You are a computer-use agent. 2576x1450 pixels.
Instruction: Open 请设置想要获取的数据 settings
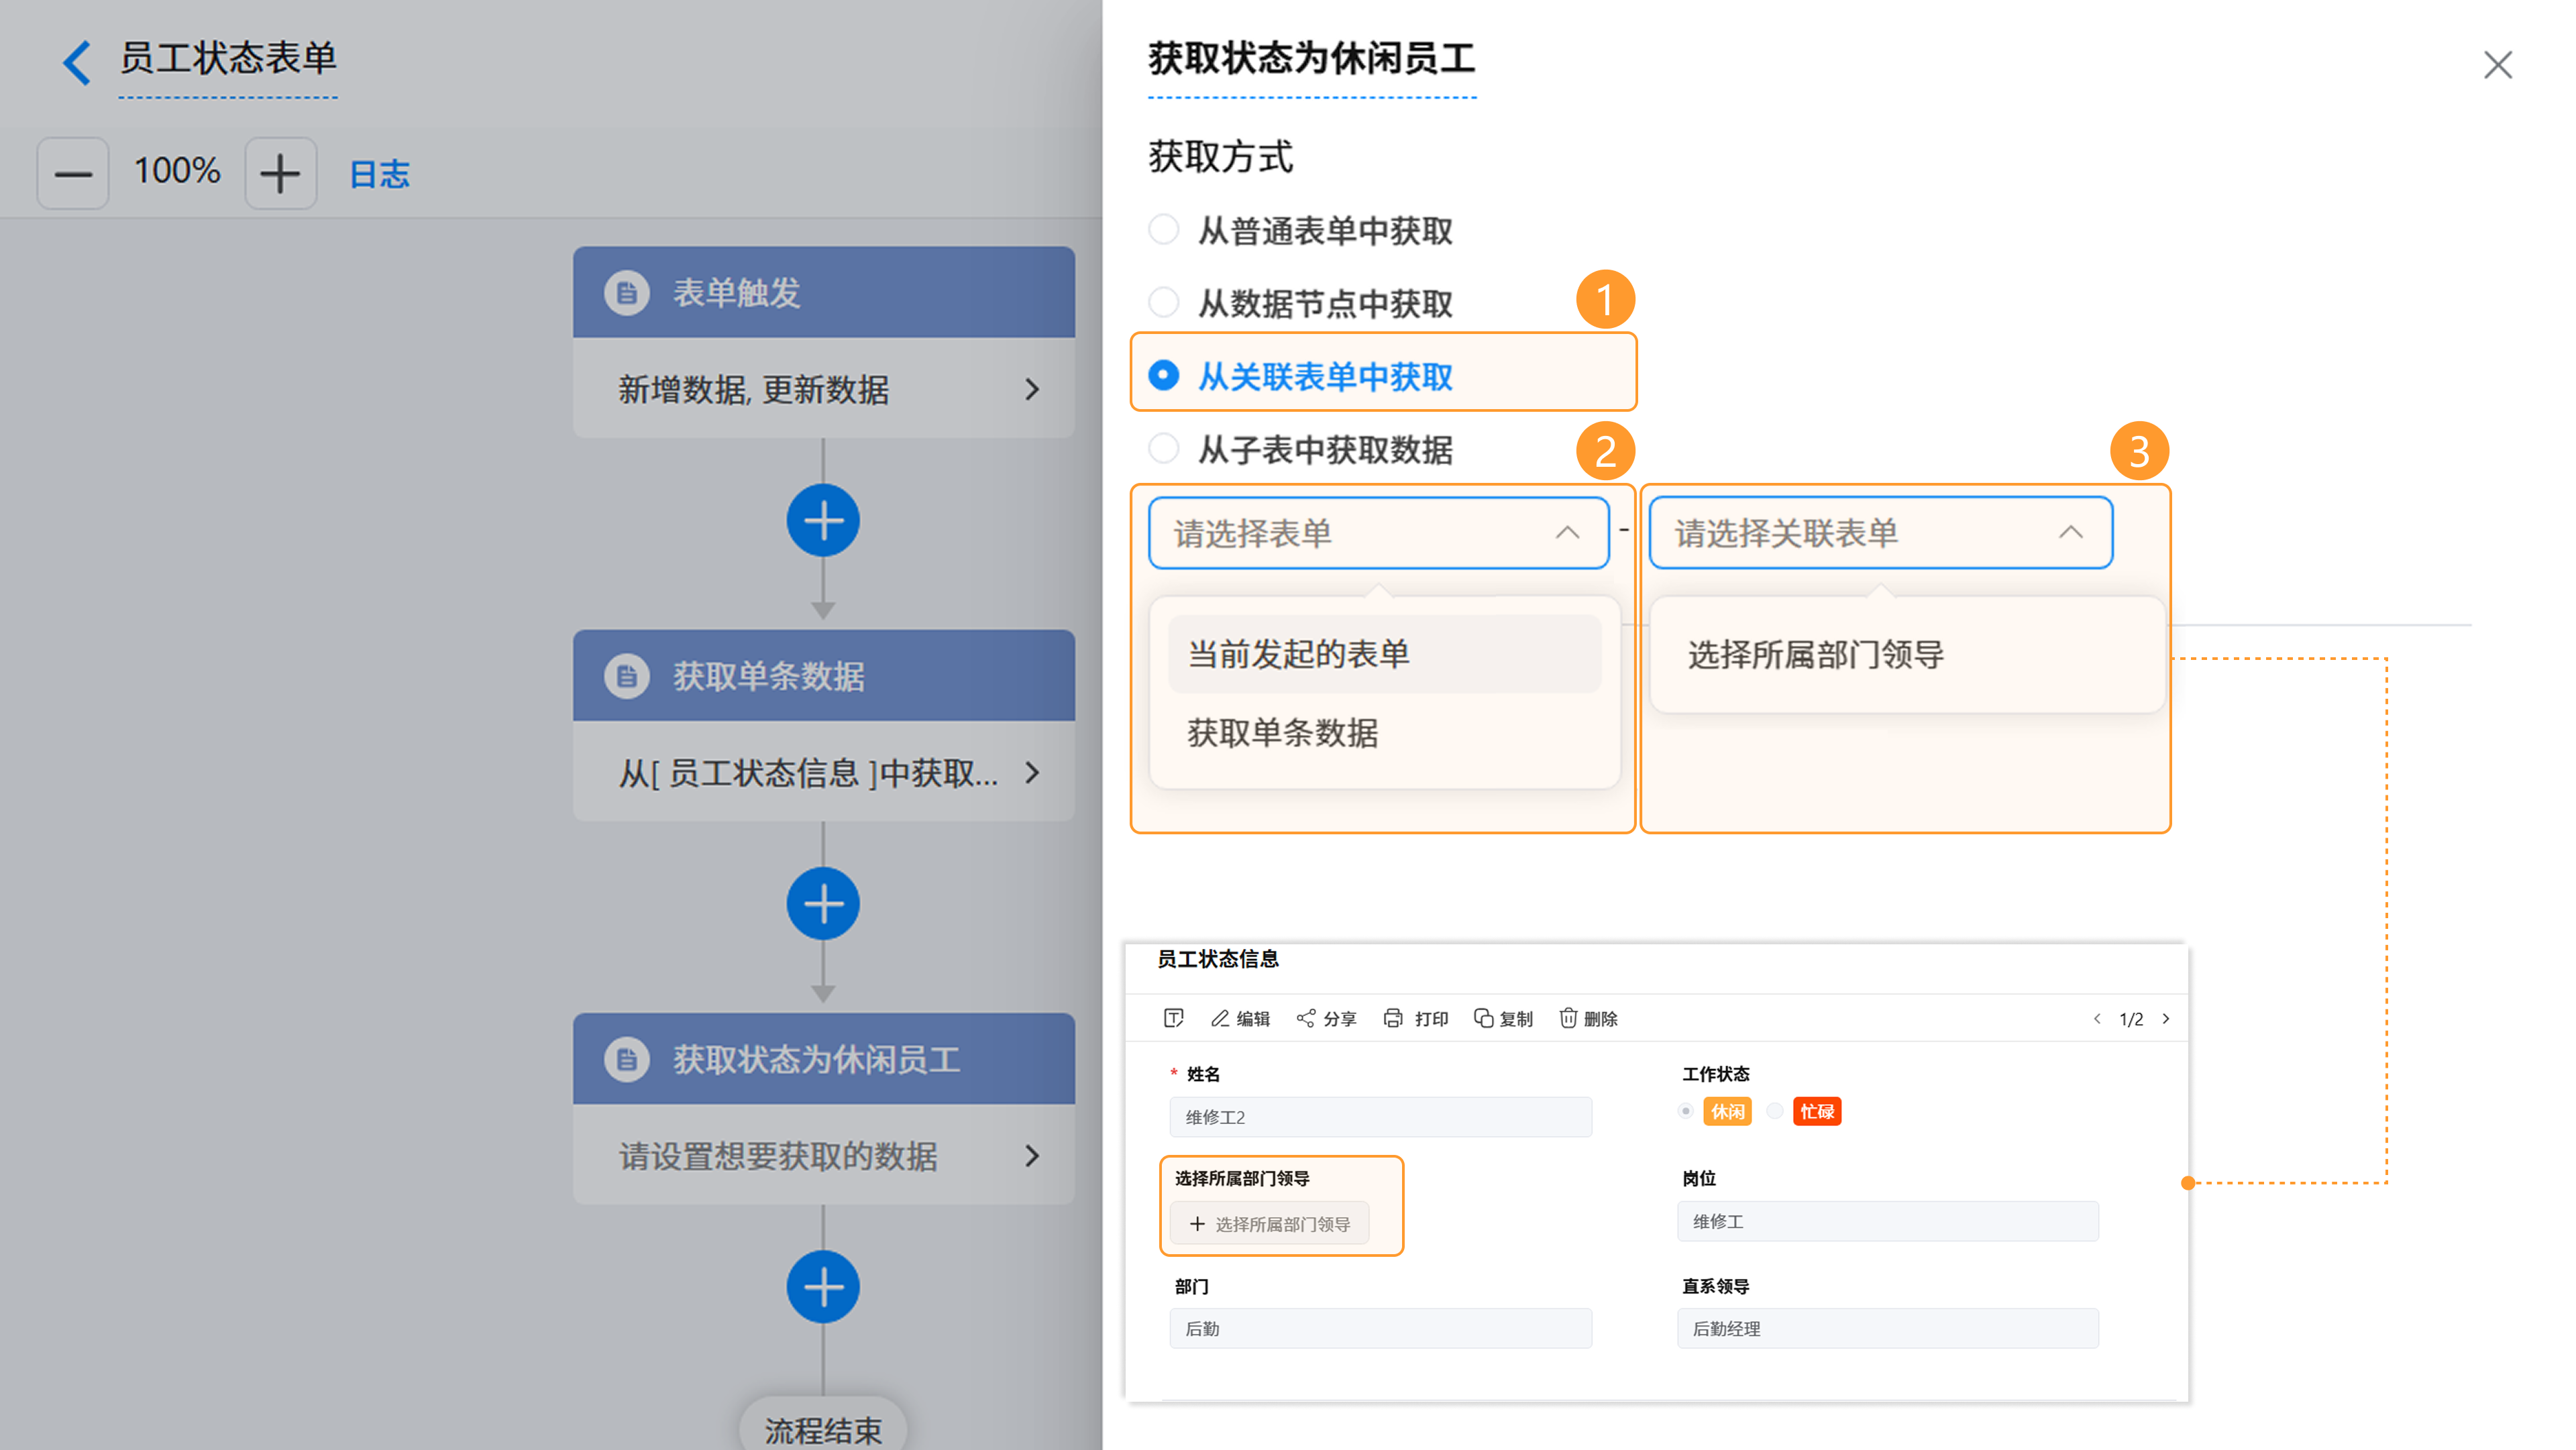(x=823, y=1155)
